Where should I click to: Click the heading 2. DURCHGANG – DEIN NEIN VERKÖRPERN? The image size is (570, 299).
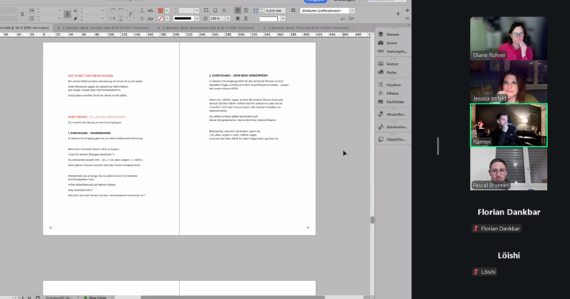tap(238, 76)
